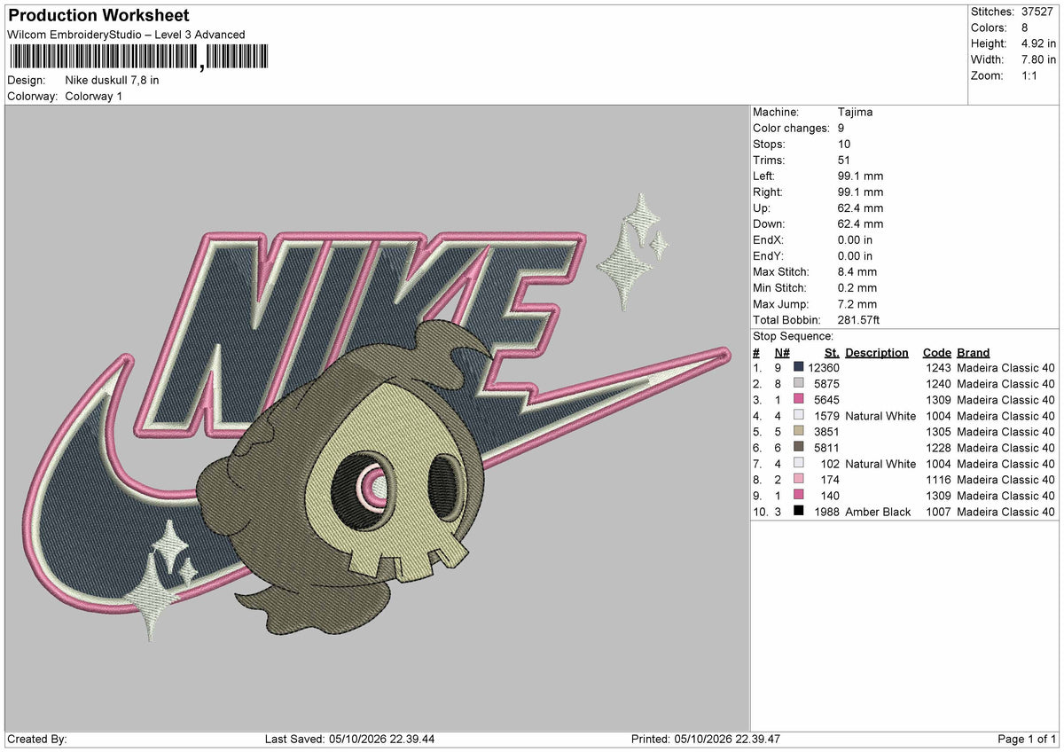
Task: Select stitch count 5875 in stop row 2
Action: tap(826, 384)
